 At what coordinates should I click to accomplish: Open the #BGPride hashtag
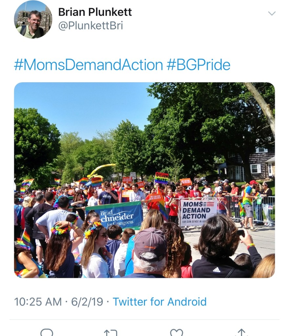(198, 65)
